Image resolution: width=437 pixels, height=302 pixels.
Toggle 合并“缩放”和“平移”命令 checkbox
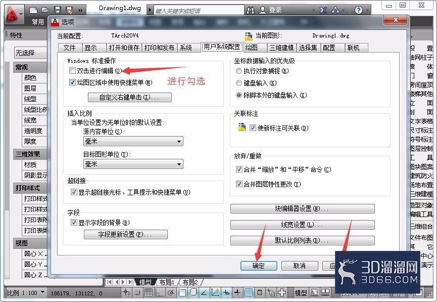(x=239, y=169)
